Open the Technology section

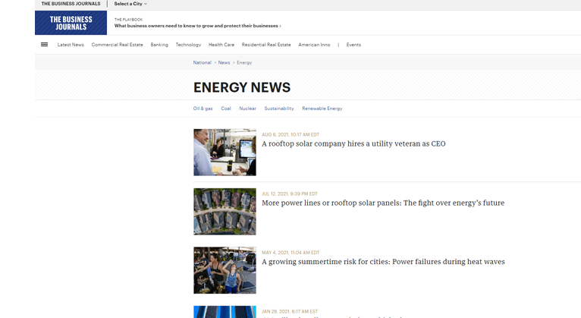pos(188,45)
